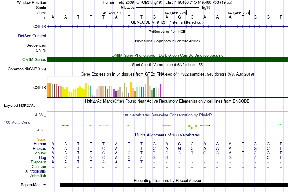Click the 4.88 PhyloP upper limit value
The image size is (288, 192).
39,115
